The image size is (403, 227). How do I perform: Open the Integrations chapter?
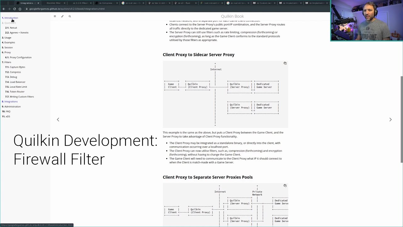(x=10, y=102)
